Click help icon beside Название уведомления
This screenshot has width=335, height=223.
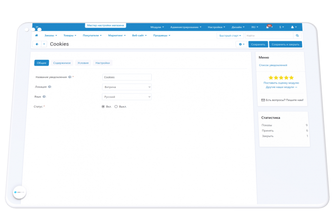pos(70,77)
